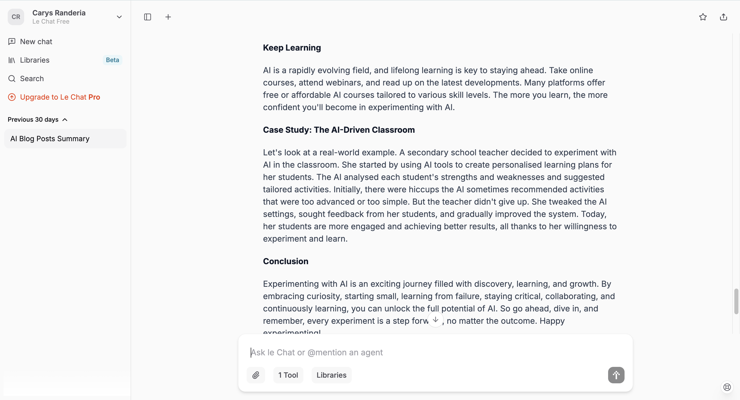Toggle the sidebar panel visibility
740x400 pixels.
click(x=147, y=17)
